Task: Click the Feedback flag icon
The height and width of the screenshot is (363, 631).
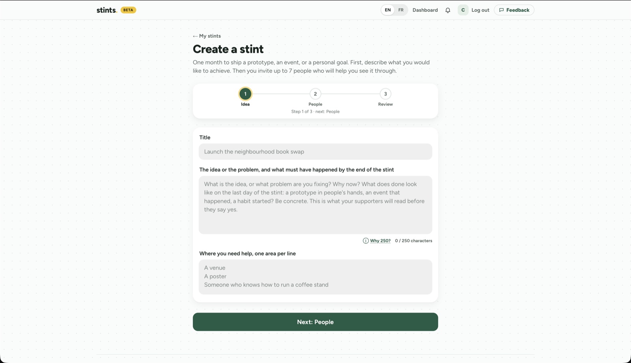Action: pyautogui.click(x=501, y=10)
